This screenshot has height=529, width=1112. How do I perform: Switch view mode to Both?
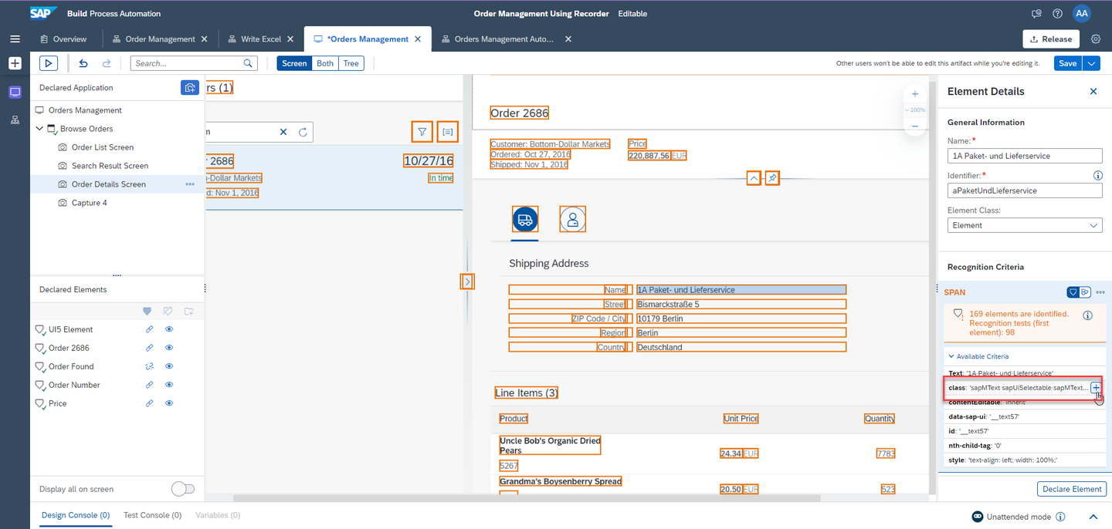325,63
